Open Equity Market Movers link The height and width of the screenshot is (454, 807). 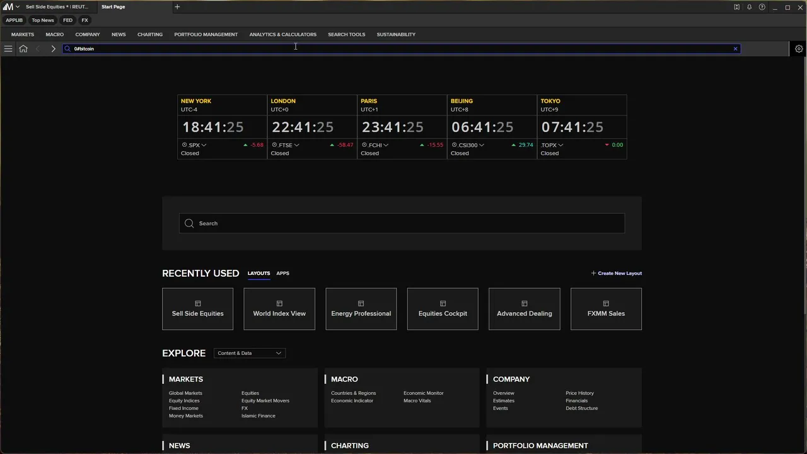coord(265,400)
